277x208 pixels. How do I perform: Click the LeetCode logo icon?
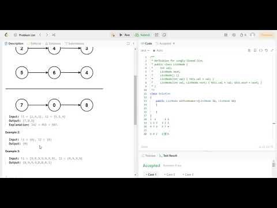coord(6,35)
